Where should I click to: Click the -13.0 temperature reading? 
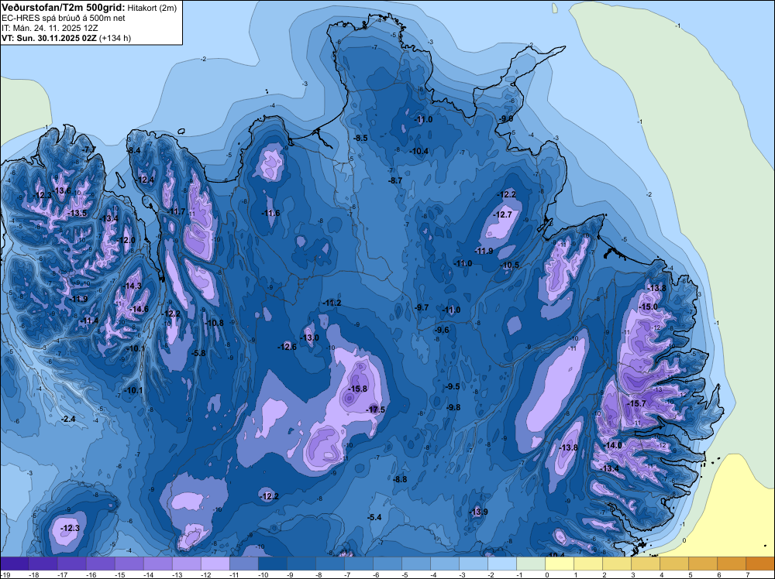[x=310, y=338]
